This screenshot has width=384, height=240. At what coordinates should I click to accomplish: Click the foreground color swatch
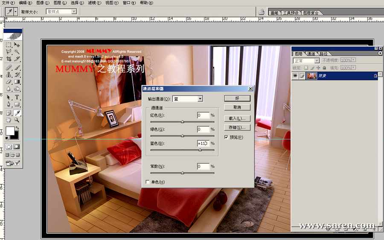coord(10,131)
